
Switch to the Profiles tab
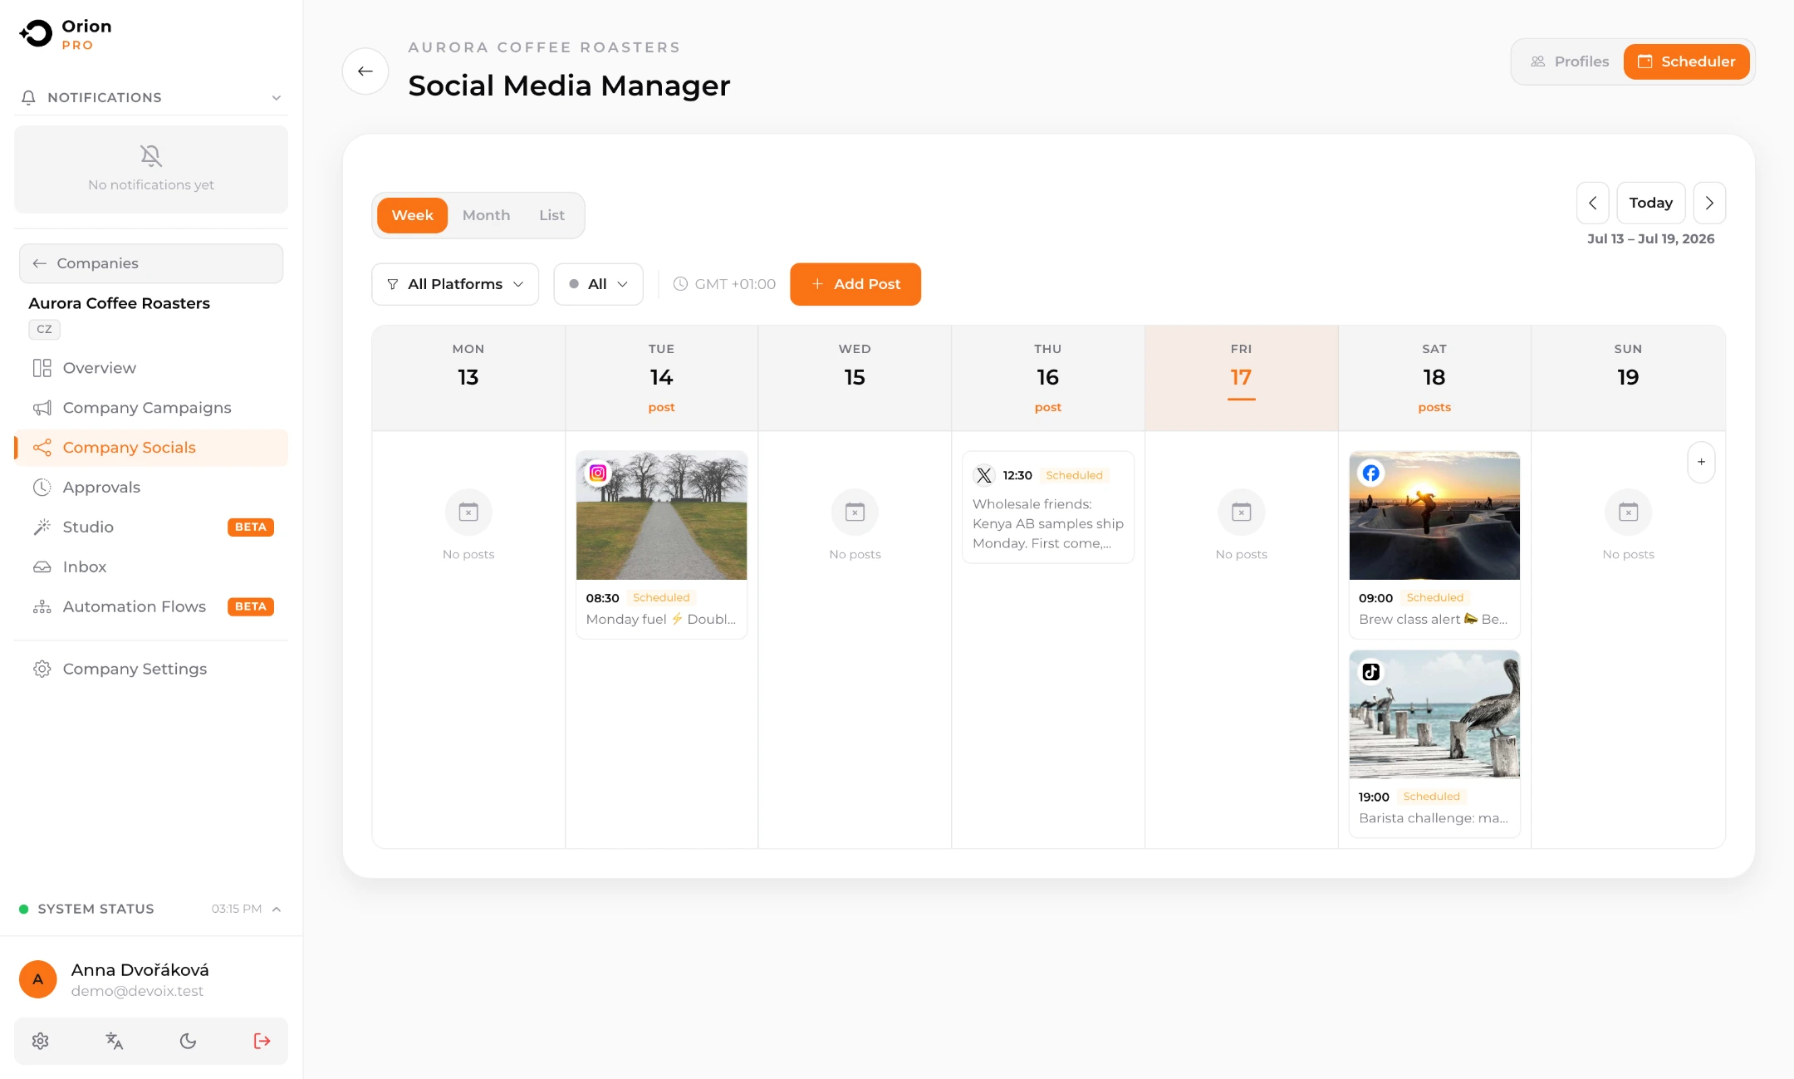pyautogui.click(x=1570, y=61)
